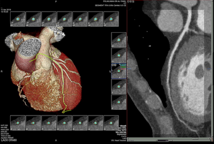The width and height of the screenshot is (214, 144).
Task: Select the -9 cross-section thumbnail in bottom row
Action: [x=18, y=123]
